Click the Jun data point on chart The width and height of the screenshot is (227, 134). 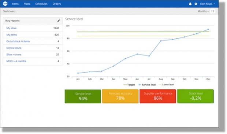137,54
